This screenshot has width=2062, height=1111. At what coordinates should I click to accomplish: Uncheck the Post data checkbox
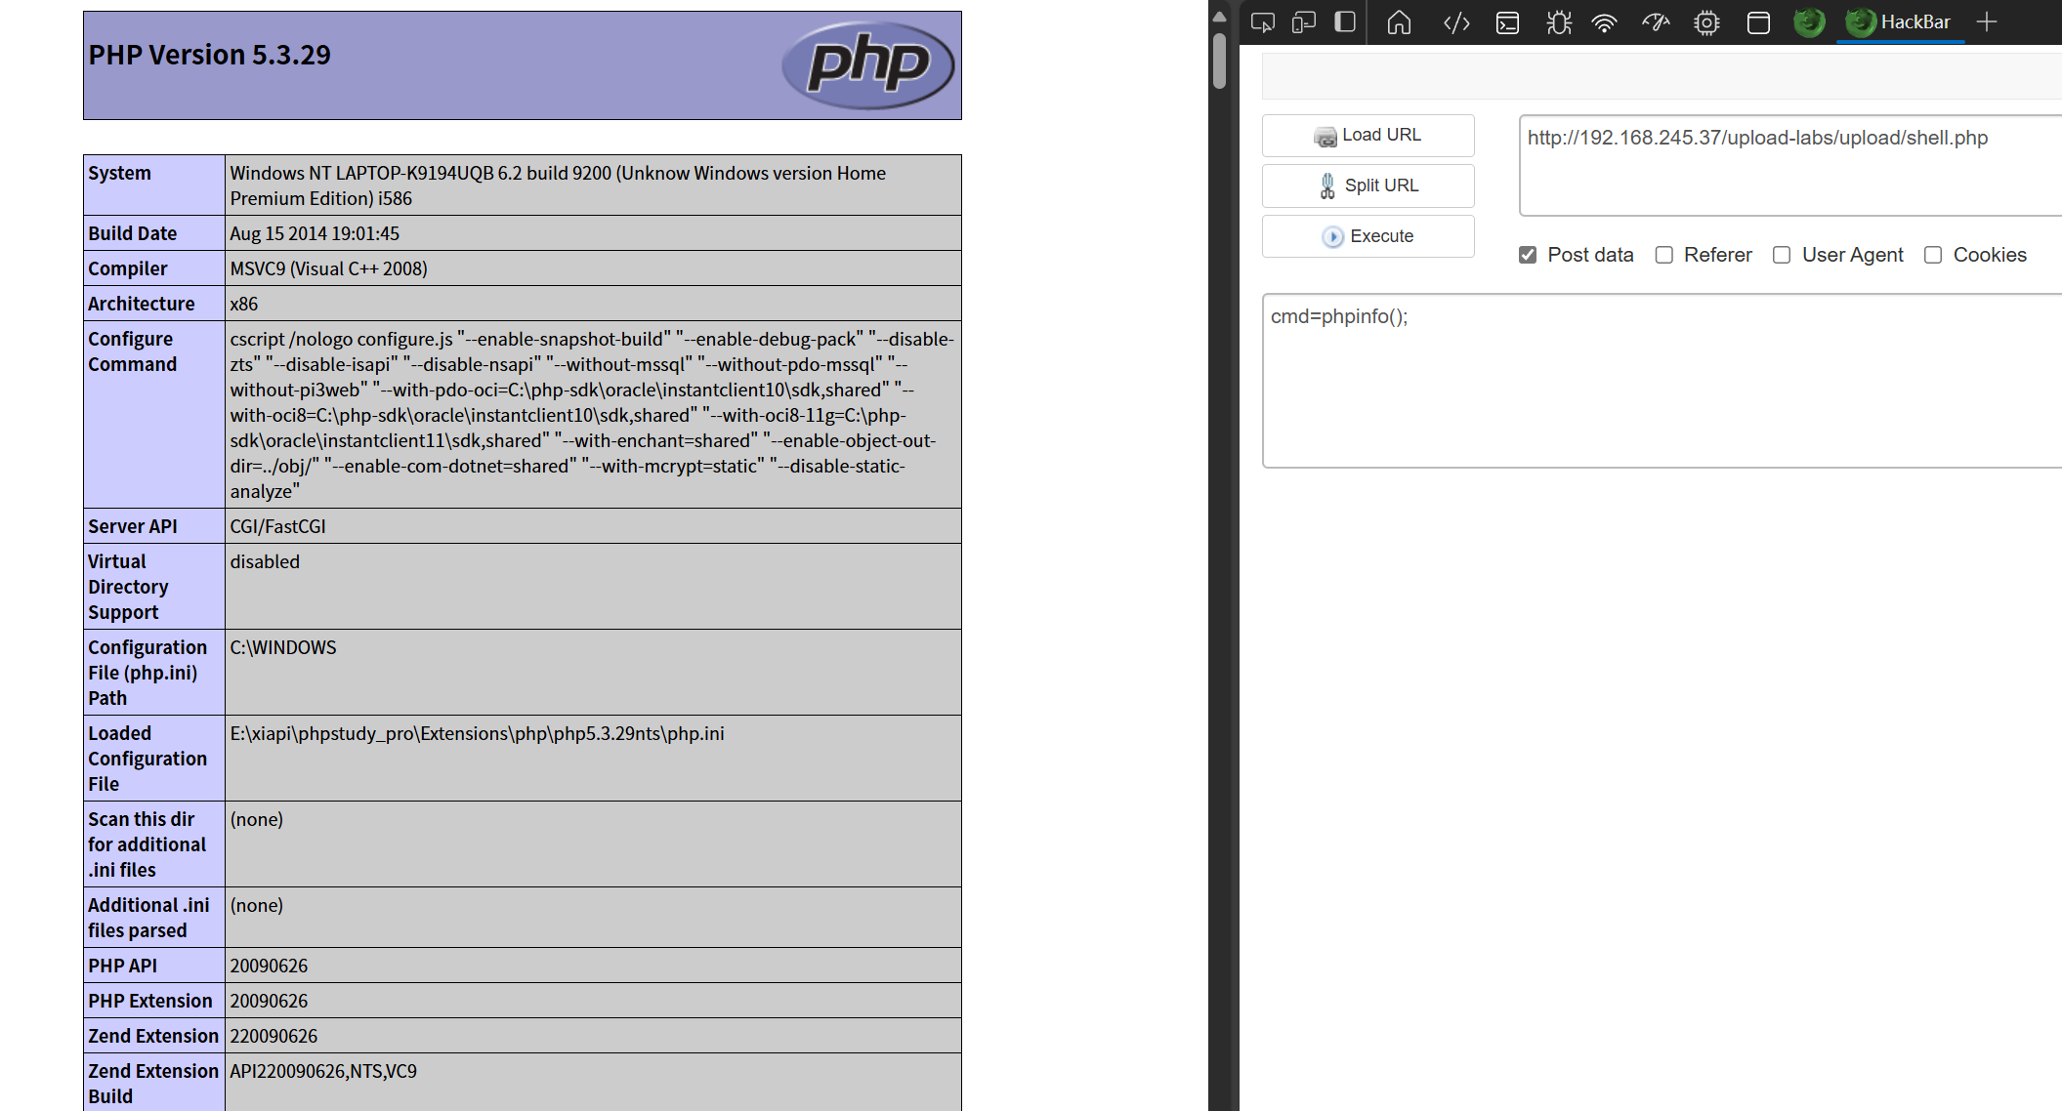click(x=1528, y=255)
